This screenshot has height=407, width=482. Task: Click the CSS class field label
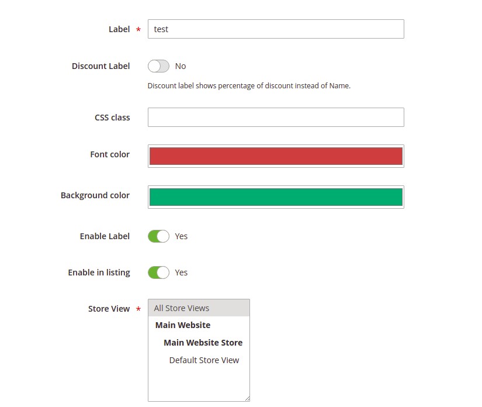click(x=112, y=118)
